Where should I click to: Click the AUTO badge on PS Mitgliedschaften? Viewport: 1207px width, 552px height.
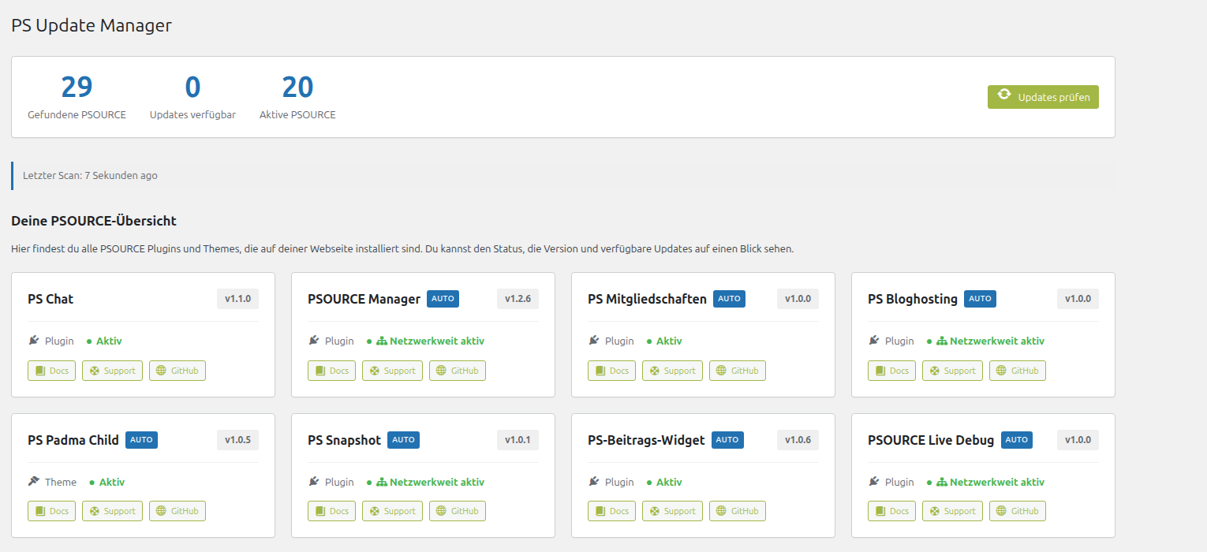(729, 299)
